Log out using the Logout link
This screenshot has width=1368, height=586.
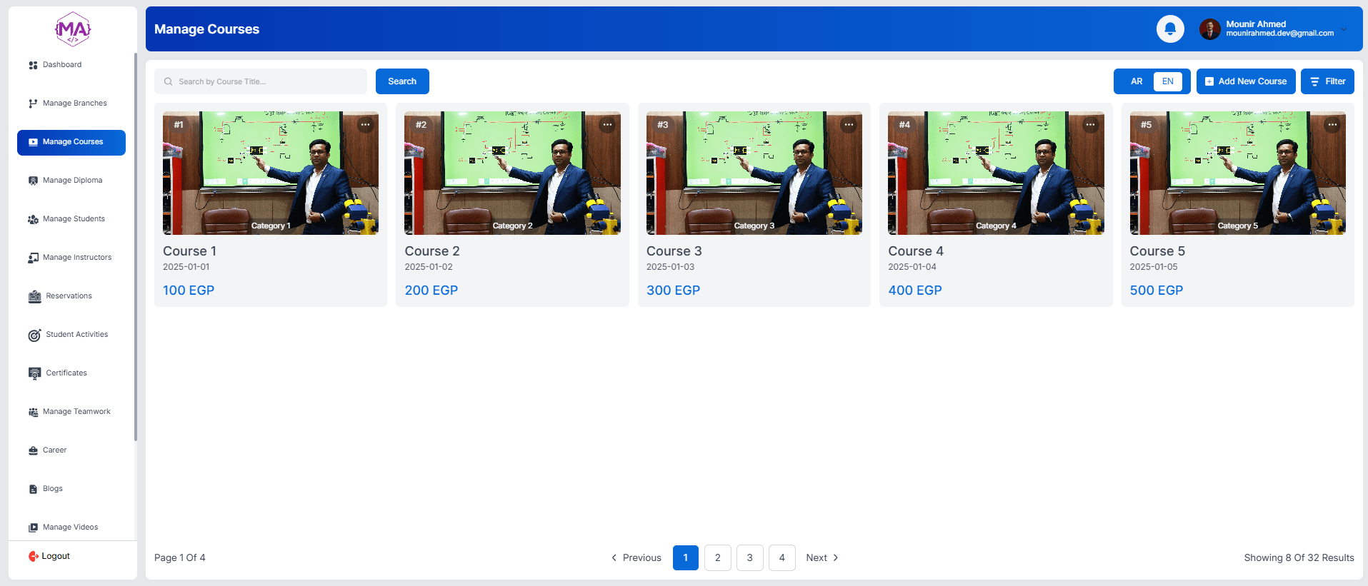(x=49, y=556)
